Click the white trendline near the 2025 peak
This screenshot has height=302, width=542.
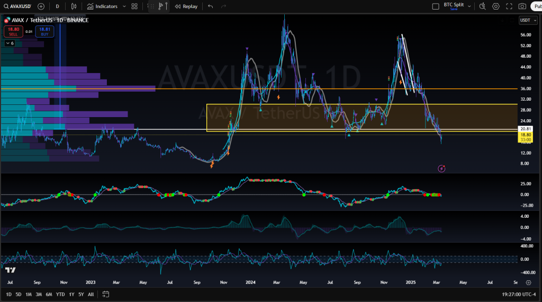click(x=408, y=63)
